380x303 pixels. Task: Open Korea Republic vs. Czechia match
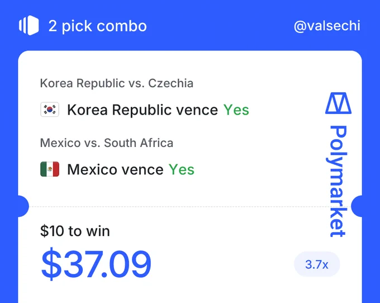point(117,83)
